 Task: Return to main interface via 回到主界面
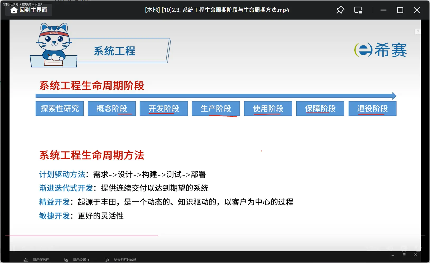(x=29, y=10)
